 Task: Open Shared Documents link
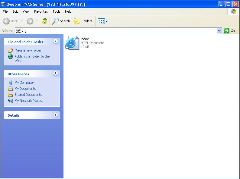pos(28,95)
